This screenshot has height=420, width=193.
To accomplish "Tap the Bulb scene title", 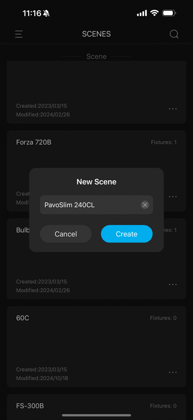I will pyautogui.click(x=23, y=230).
